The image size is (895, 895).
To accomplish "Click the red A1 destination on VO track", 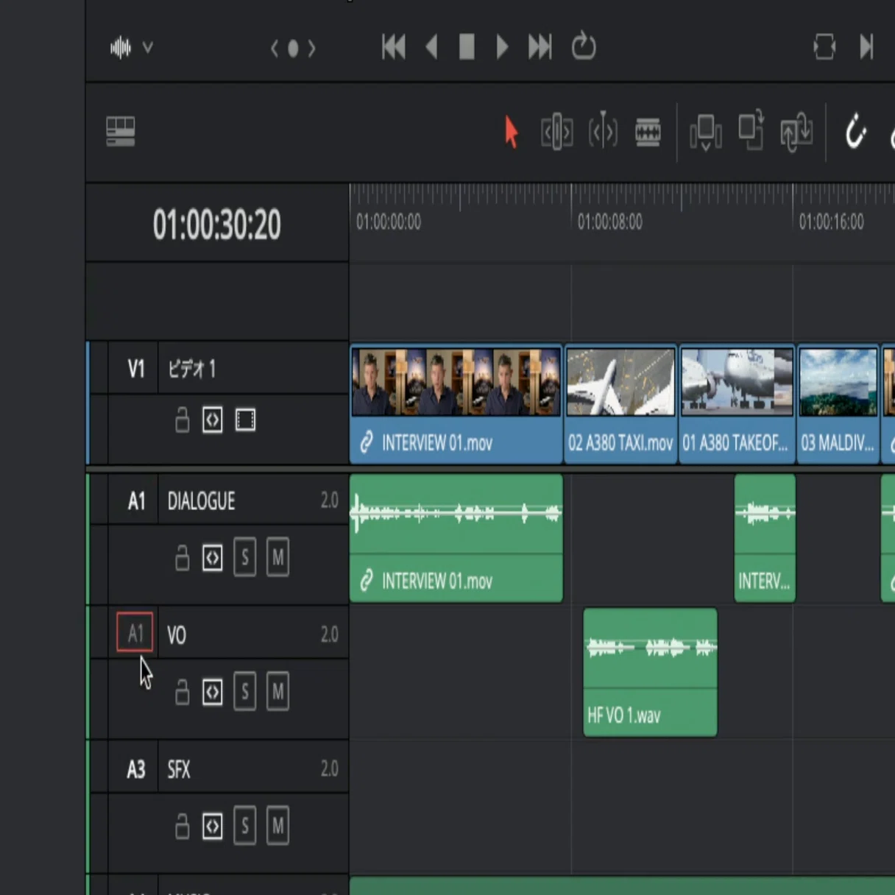I will click(135, 632).
